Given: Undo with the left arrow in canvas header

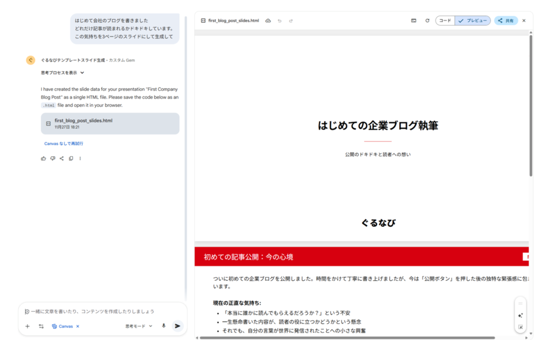Looking at the screenshot, I should click(280, 21).
